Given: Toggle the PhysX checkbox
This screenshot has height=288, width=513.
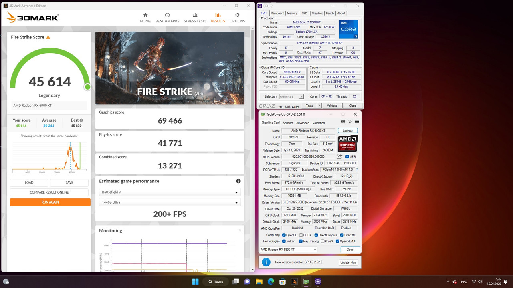Looking at the screenshot, I should click(x=323, y=241).
